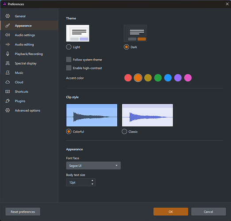Click the Audio settings speaker icon
This screenshot has height=221, width=231.
8,35
